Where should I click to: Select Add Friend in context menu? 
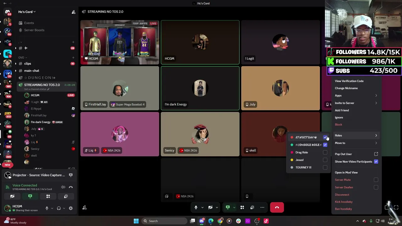pyautogui.click(x=342, y=110)
